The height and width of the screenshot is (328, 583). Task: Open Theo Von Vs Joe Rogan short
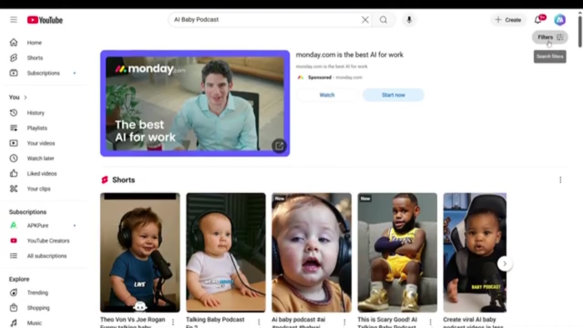click(140, 252)
